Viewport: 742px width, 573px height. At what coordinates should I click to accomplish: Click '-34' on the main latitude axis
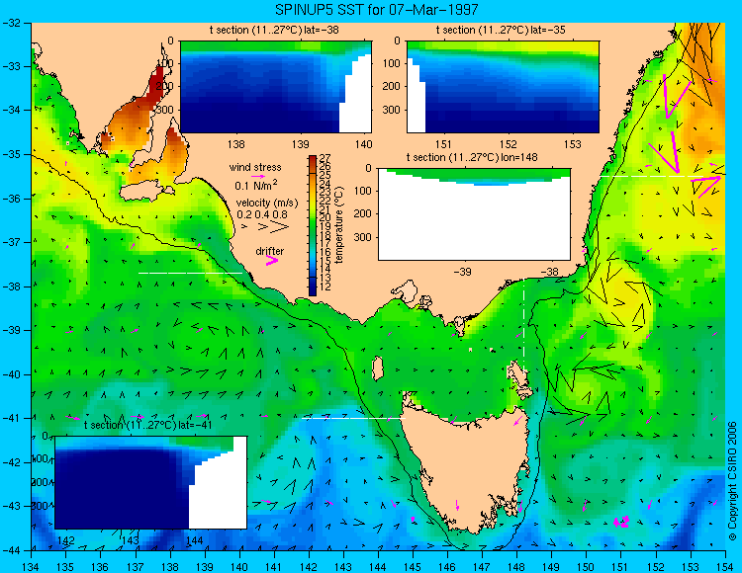[x=12, y=110]
